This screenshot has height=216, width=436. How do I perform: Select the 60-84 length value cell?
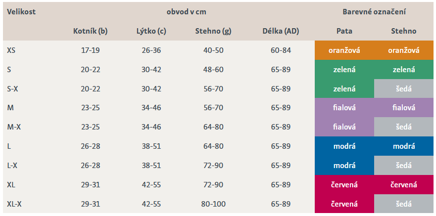(281, 50)
